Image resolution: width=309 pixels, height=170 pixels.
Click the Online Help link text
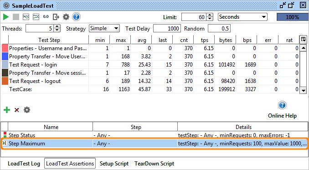pos(282,116)
